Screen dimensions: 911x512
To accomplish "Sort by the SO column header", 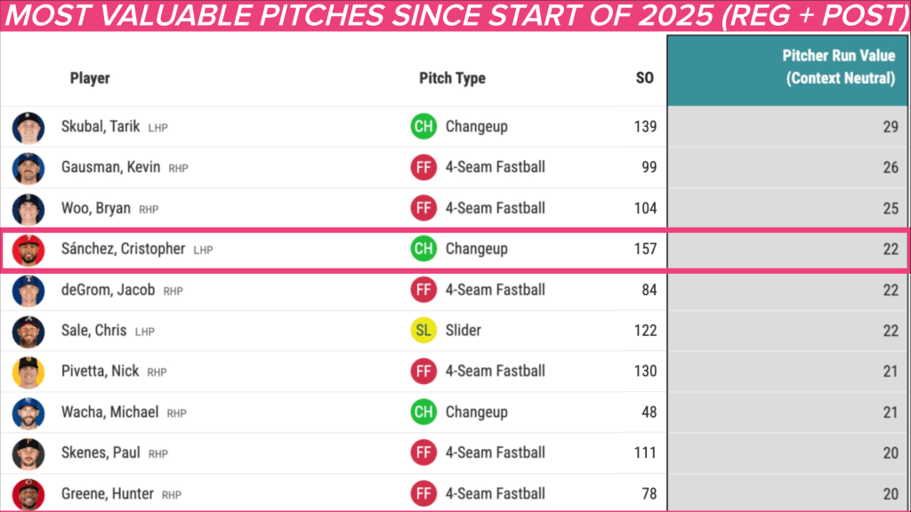I will [x=644, y=78].
